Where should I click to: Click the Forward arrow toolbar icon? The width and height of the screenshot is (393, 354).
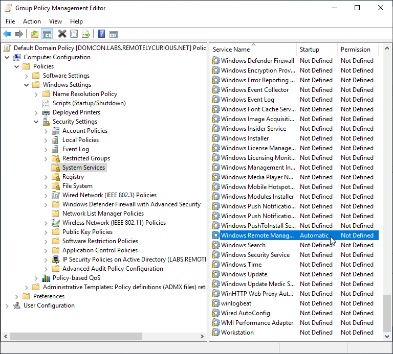tap(19, 34)
